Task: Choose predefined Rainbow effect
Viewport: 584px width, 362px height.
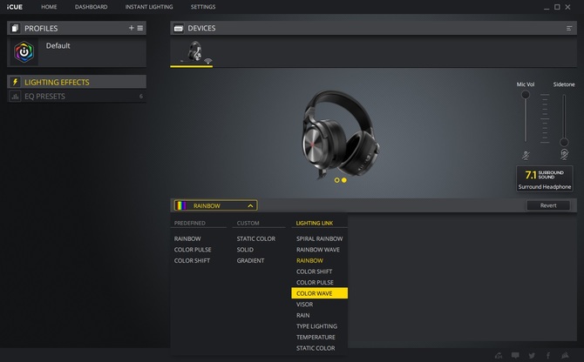Action: click(187, 238)
